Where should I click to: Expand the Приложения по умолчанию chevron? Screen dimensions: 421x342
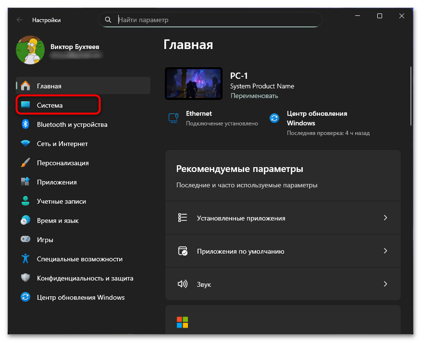pos(385,251)
